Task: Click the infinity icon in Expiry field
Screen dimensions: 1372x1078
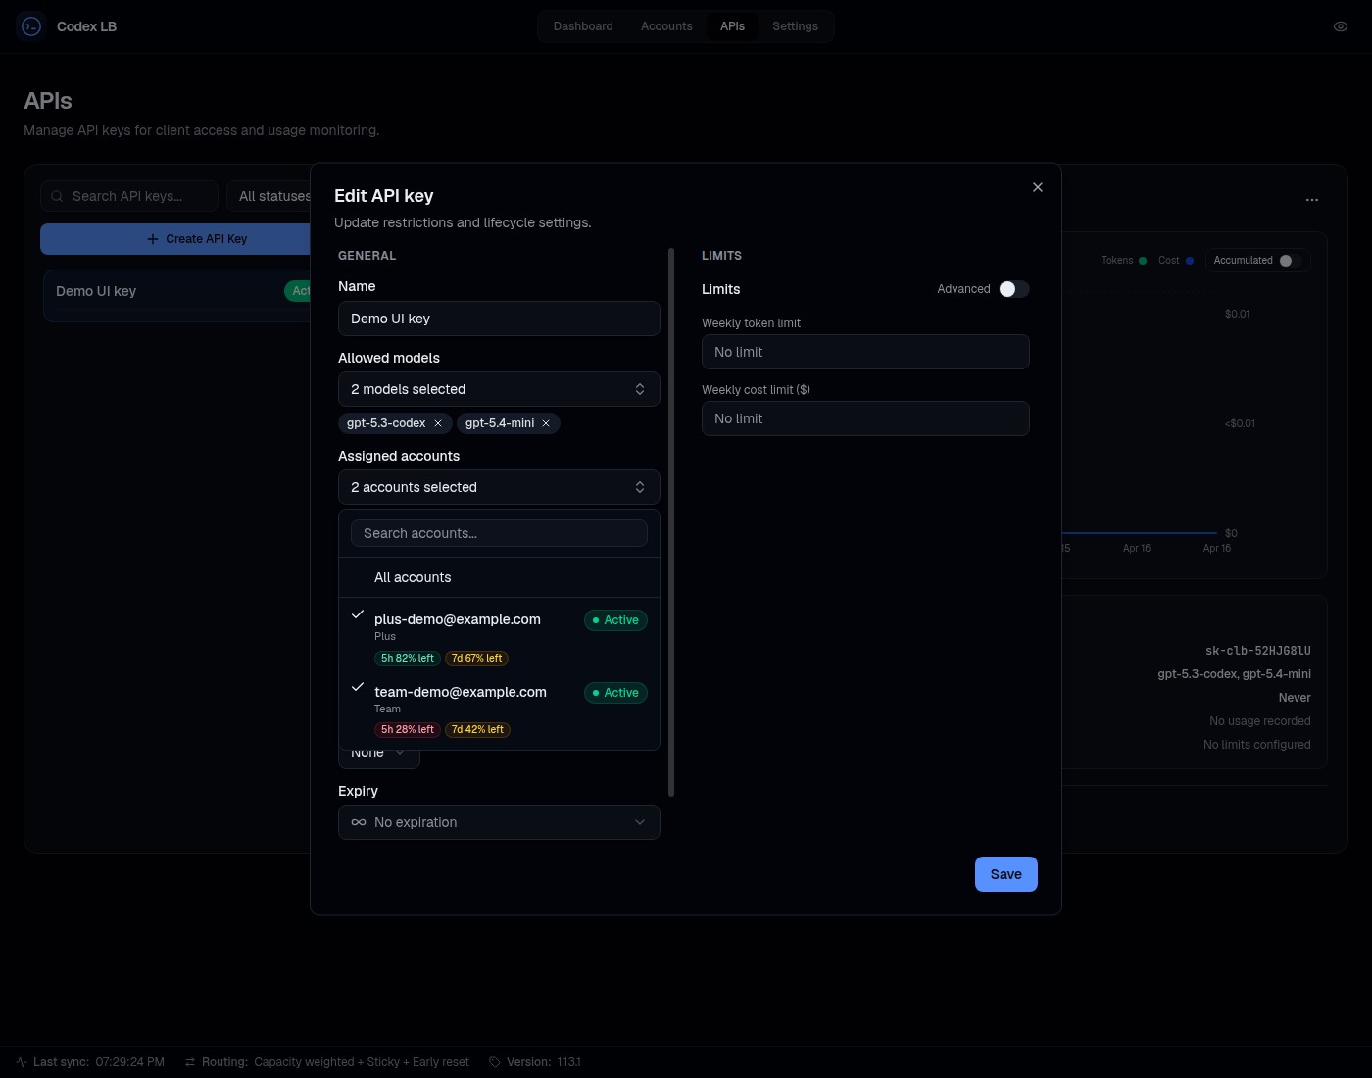Action: tap(359, 822)
